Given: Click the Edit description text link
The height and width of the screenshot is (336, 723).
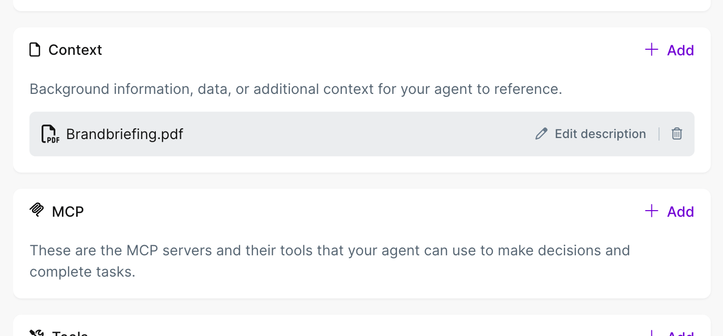Looking at the screenshot, I should (x=600, y=134).
